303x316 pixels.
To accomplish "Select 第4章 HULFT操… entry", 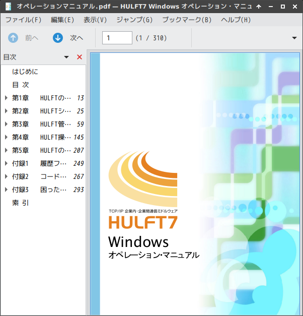I will pos(43,137).
